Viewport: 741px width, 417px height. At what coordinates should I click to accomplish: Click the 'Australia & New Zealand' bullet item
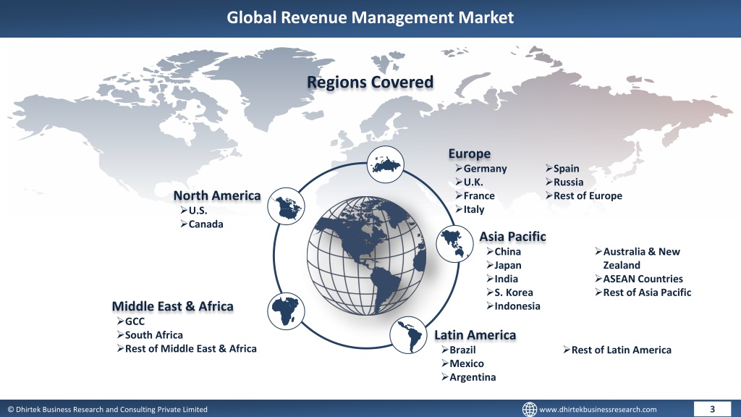[638, 258]
